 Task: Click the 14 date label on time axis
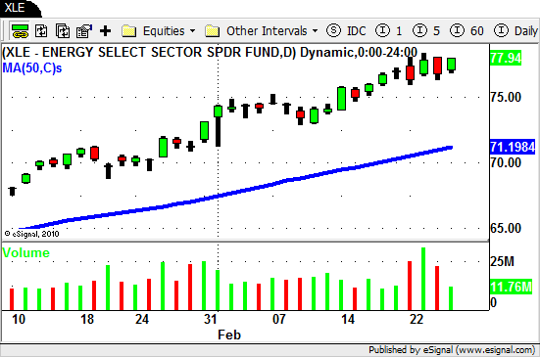(x=348, y=319)
